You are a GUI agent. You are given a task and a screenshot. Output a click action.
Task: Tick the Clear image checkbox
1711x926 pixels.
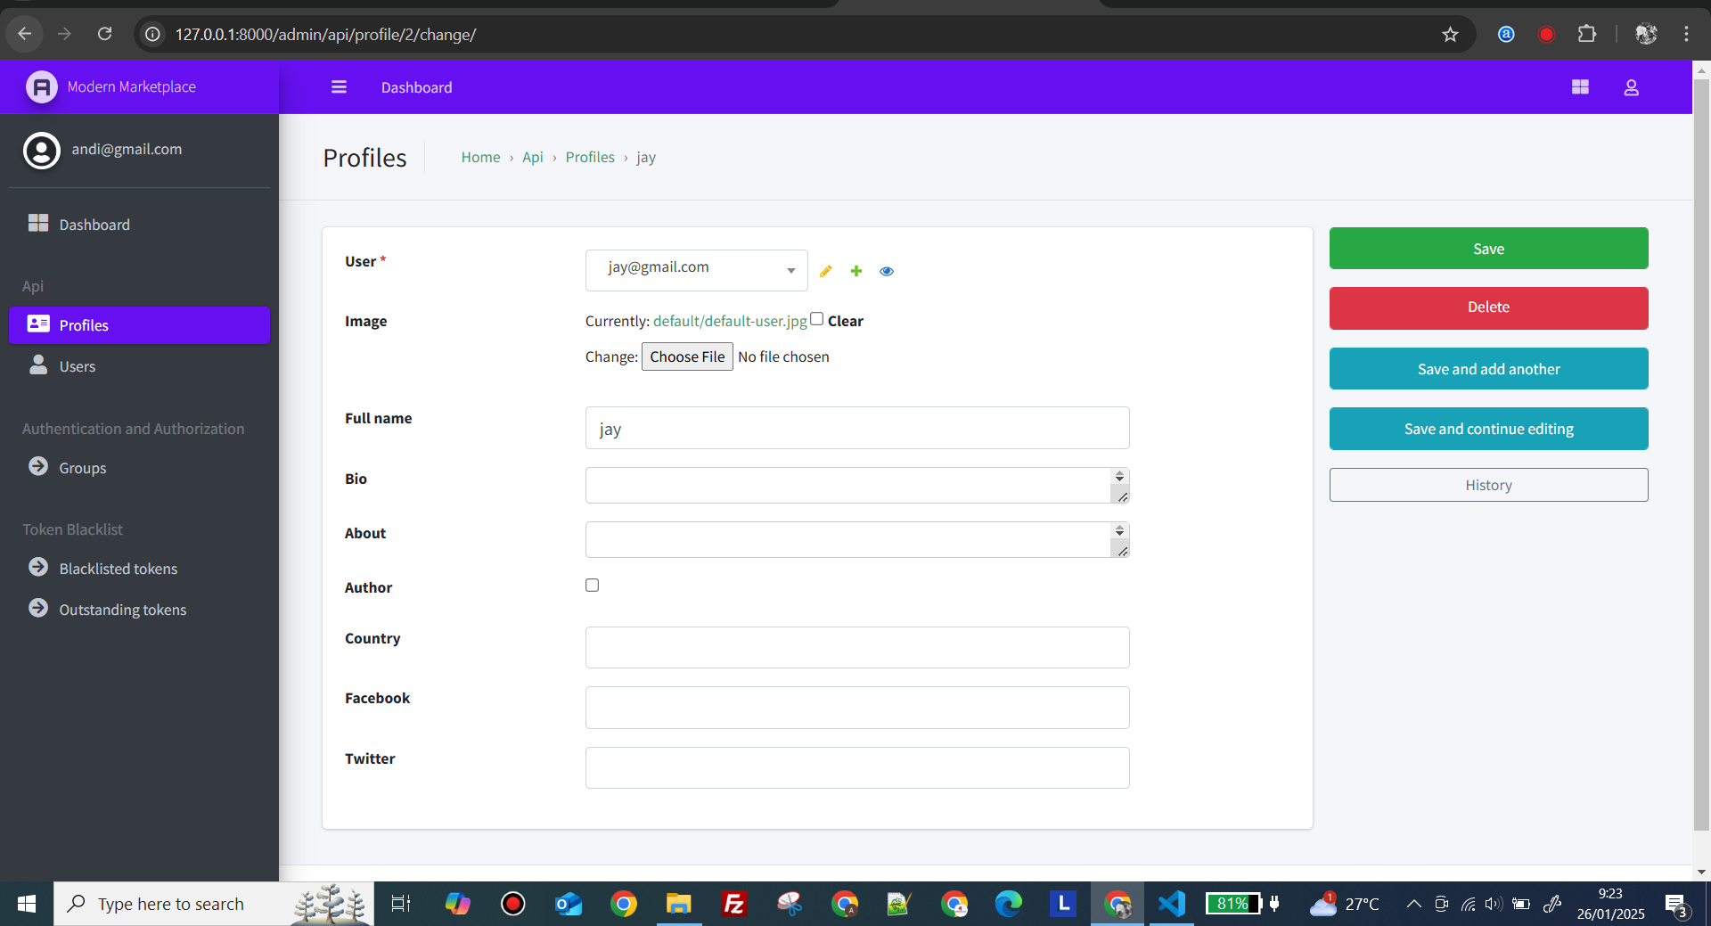coord(817,319)
